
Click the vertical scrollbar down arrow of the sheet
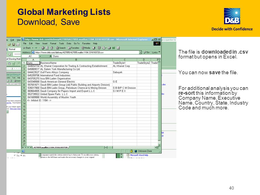point(159,145)
